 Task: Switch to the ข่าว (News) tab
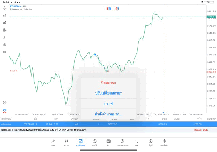pyautogui.click(x=108, y=142)
